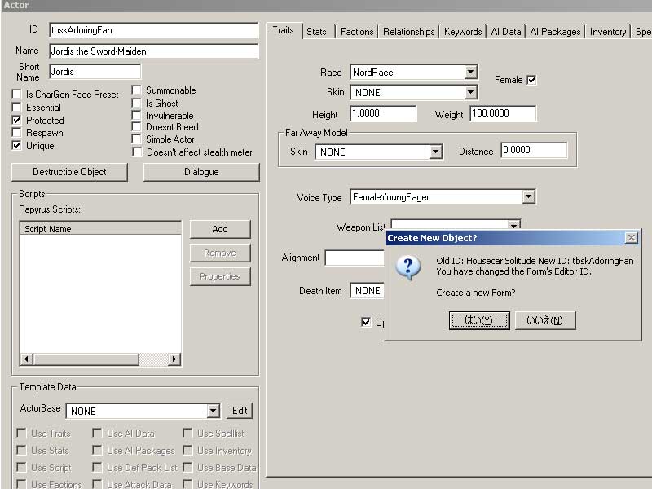Open the Death Item NONE dropdown
Viewport: 652px width, 489px height.
(x=367, y=291)
